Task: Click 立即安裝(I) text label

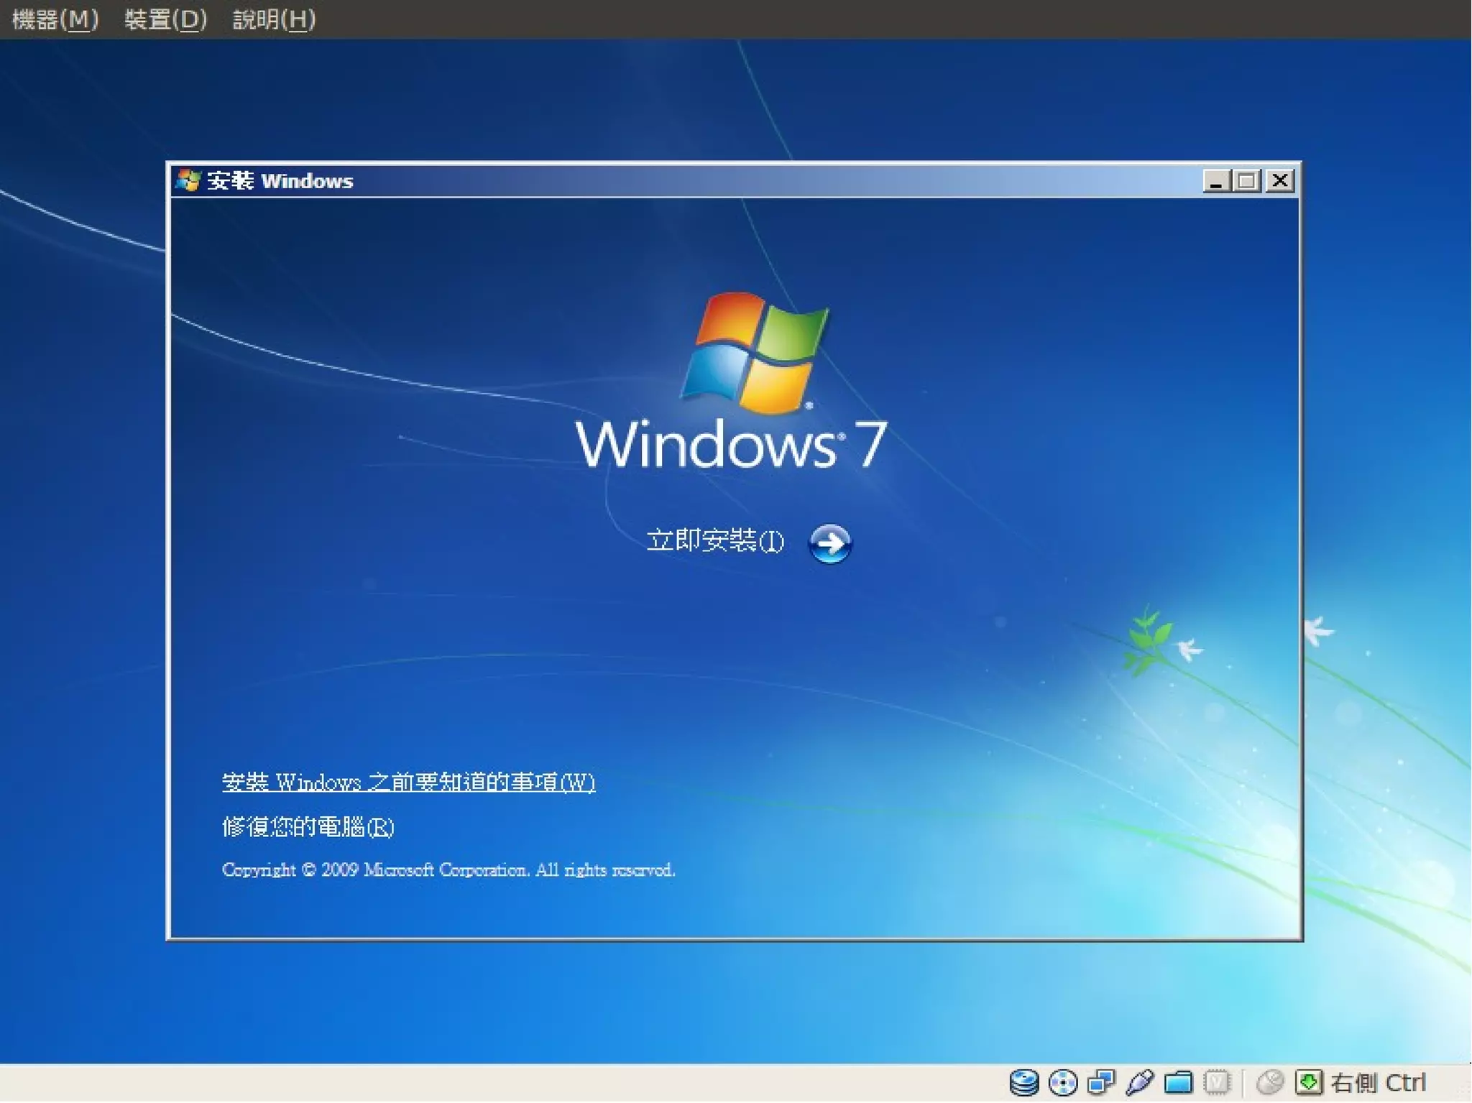Action: (714, 541)
